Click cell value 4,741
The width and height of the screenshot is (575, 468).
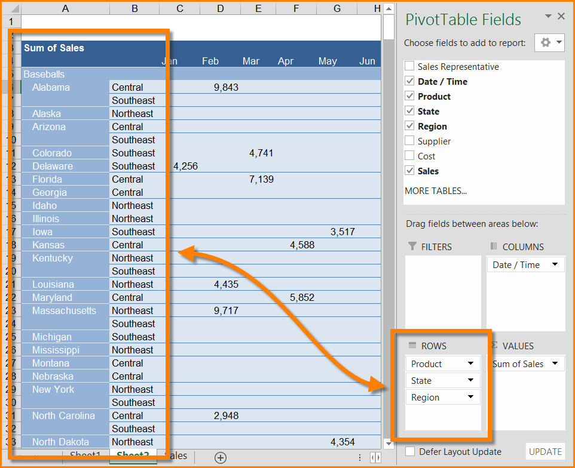click(261, 153)
